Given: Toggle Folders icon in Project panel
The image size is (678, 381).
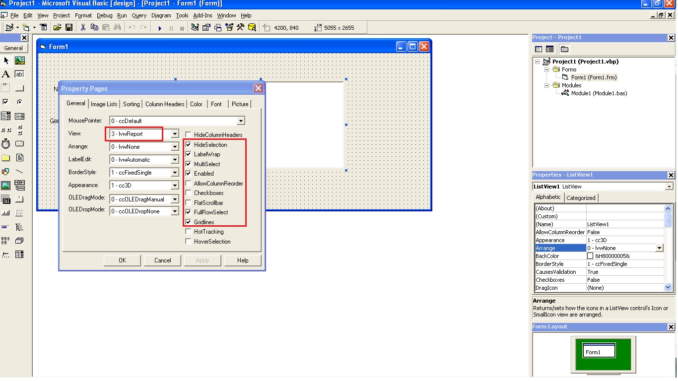Looking at the screenshot, I should 564,49.
